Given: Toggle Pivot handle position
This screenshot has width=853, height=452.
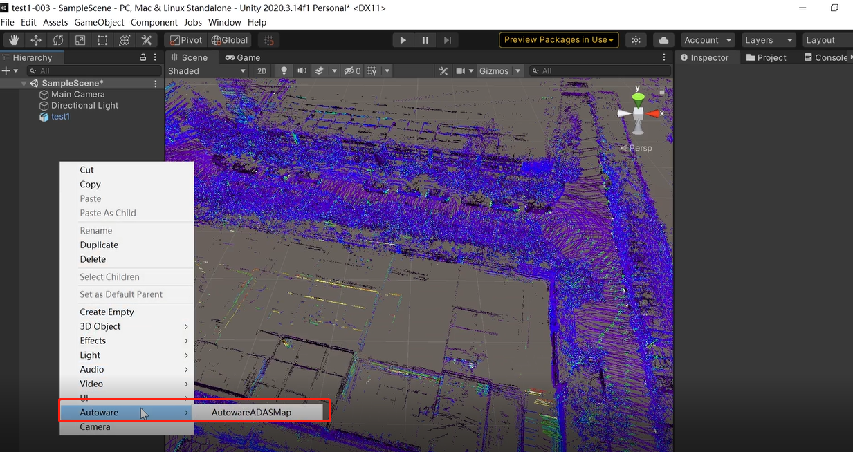Looking at the screenshot, I should click(x=185, y=40).
